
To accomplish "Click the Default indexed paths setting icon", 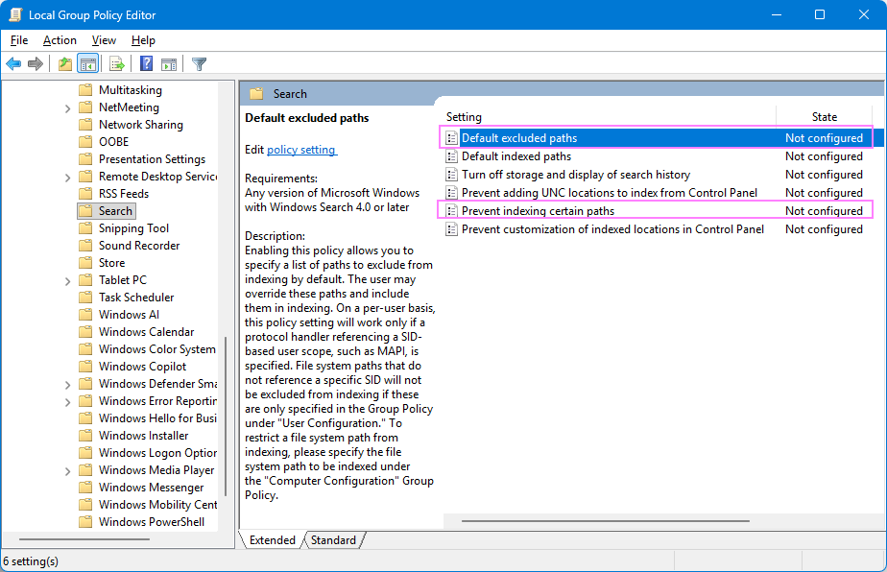I will (451, 155).
